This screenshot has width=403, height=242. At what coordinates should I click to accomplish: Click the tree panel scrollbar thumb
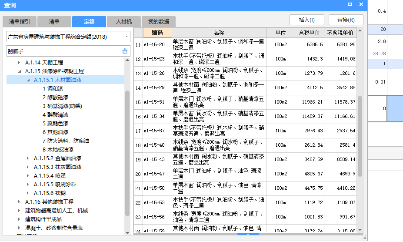[x=127, y=154]
